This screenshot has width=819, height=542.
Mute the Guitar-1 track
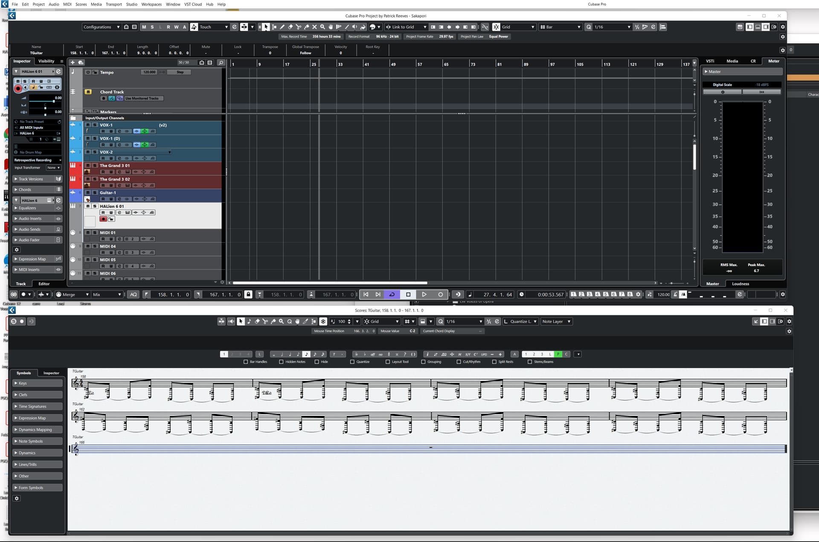[x=88, y=193]
